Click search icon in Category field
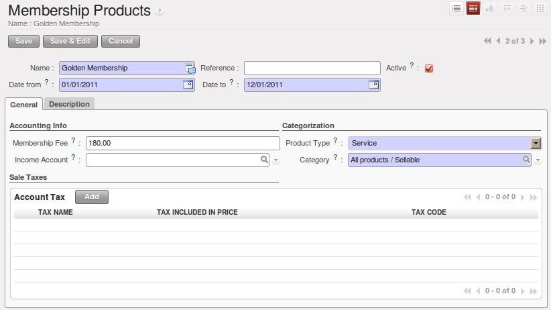 coord(526,160)
